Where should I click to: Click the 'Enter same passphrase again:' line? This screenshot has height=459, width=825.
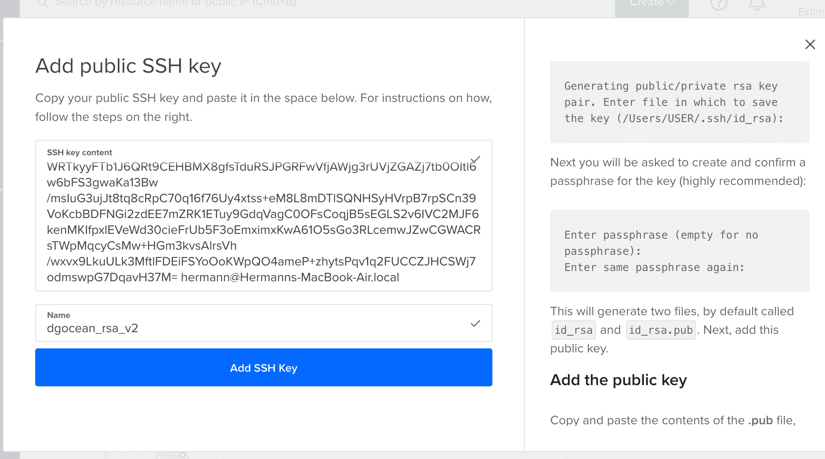654,267
